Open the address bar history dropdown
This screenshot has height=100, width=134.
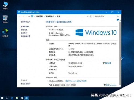(x=88, y=17)
